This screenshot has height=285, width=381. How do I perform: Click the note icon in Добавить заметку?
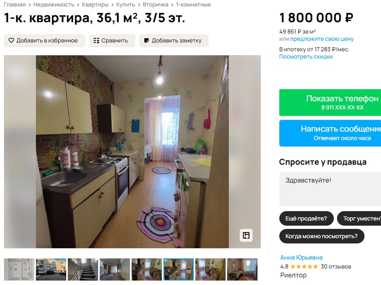[146, 40]
